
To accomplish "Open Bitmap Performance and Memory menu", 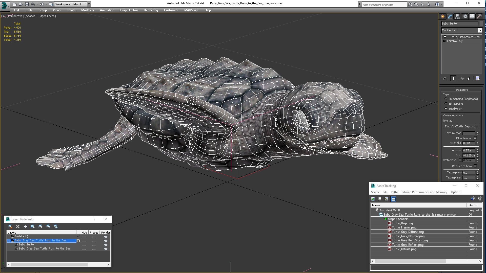I will tap(424, 192).
